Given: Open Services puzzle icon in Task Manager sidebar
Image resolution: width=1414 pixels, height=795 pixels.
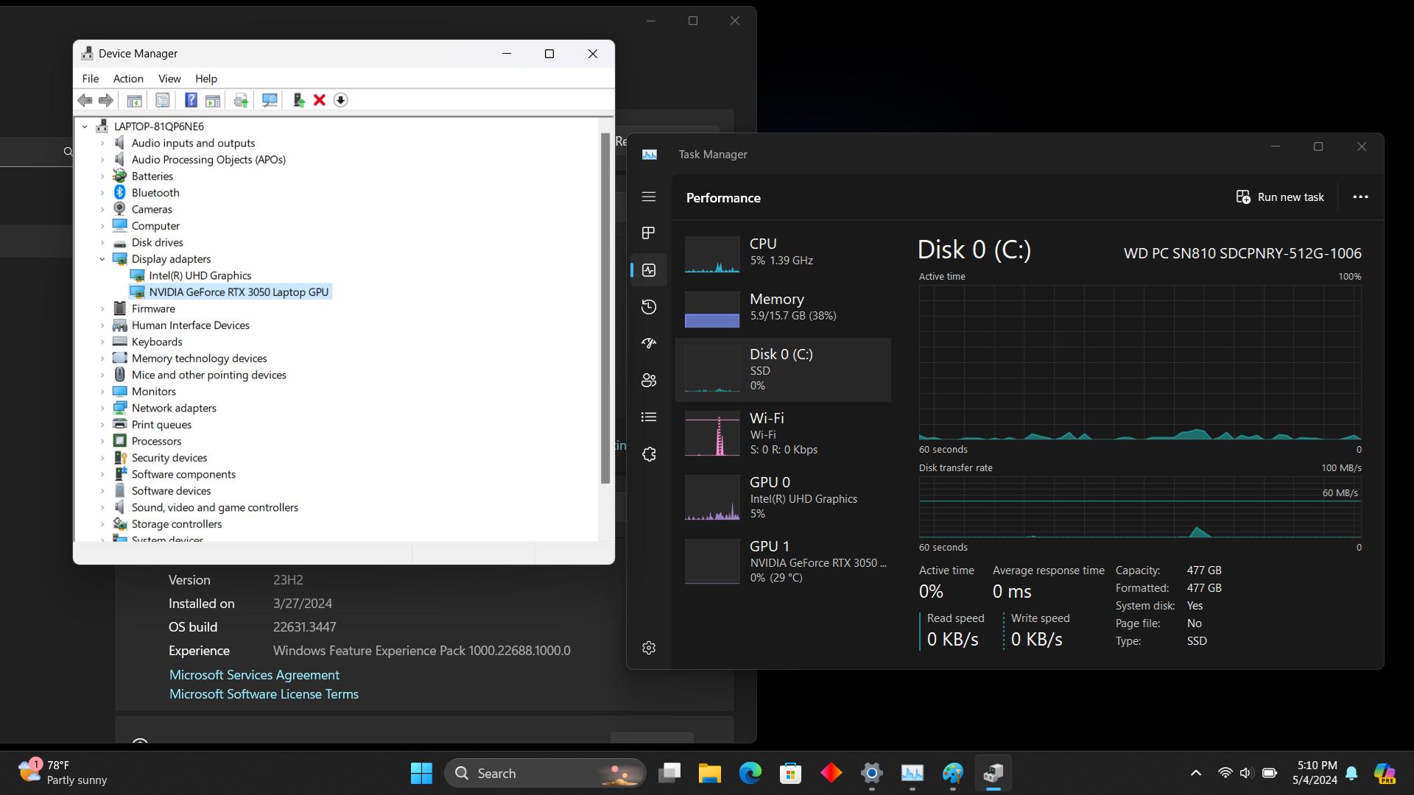Looking at the screenshot, I should coord(649,454).
